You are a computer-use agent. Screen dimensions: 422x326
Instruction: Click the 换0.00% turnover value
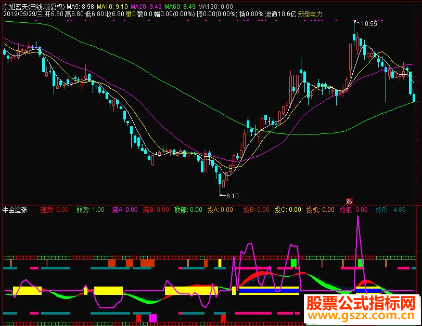251,14
